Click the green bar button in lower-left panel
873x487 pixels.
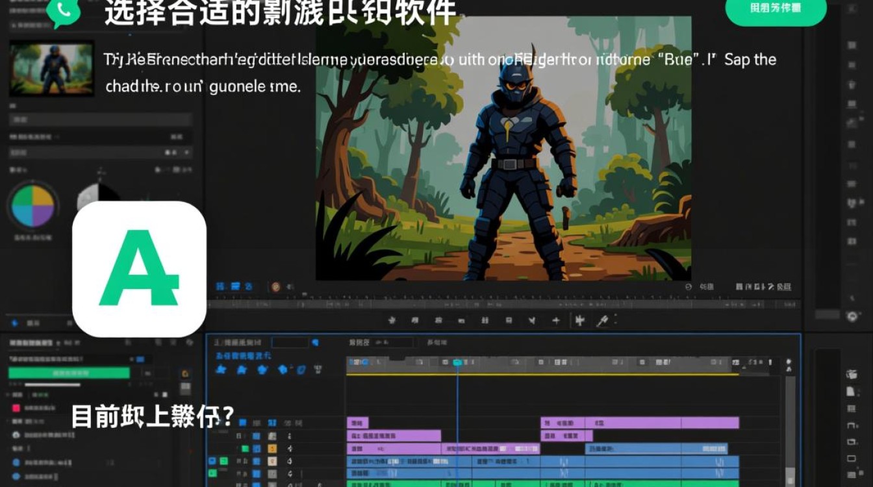(x=69, y=373)
